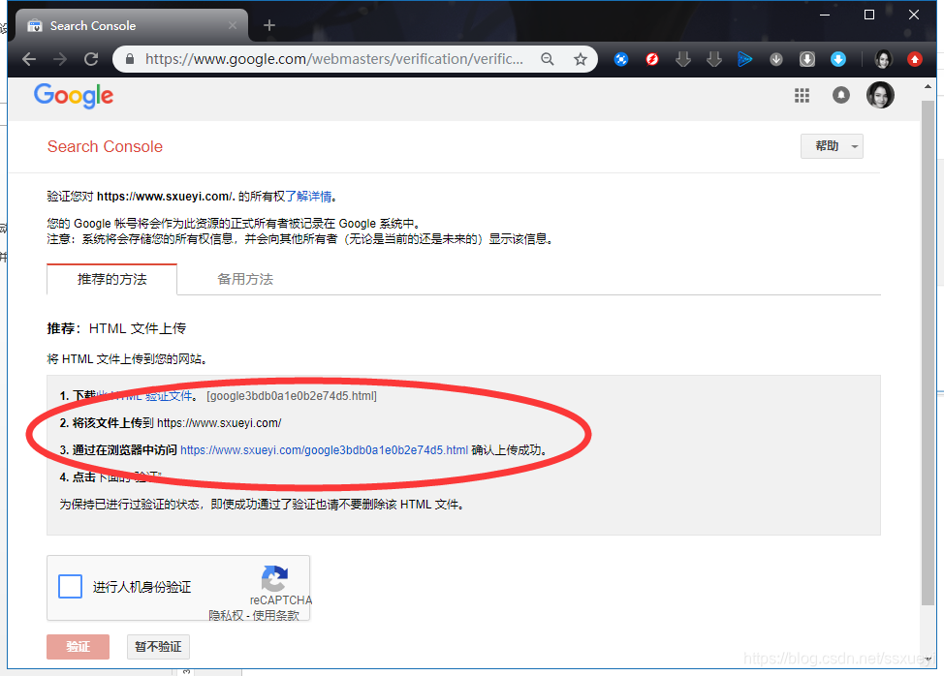Close the Search Console tab

tap(233, 25)
